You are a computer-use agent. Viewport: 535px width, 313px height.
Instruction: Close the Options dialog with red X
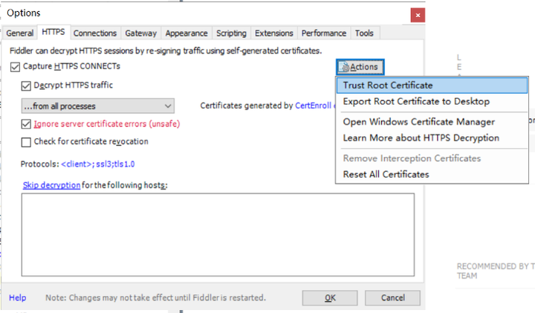click(x=418, y=15)
